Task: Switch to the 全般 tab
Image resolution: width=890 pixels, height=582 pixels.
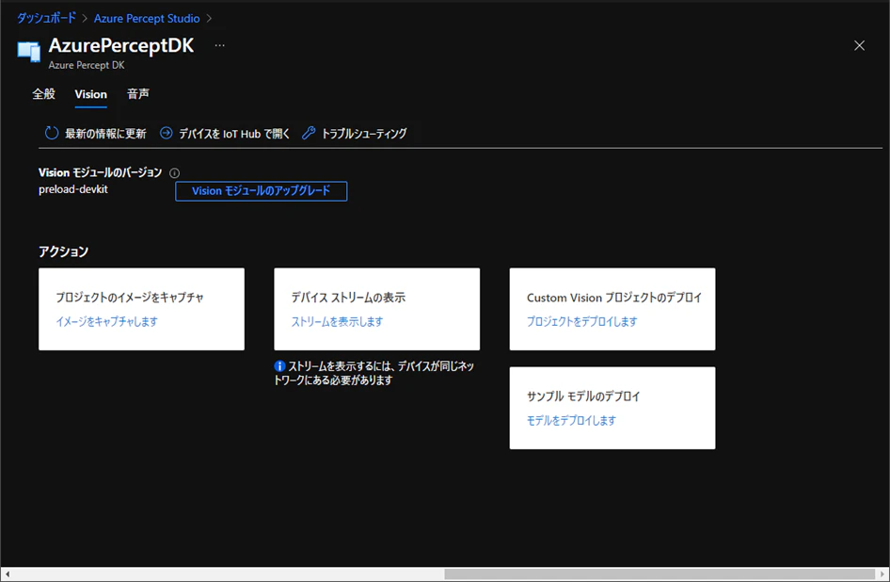Action: [x=43, y=94]
